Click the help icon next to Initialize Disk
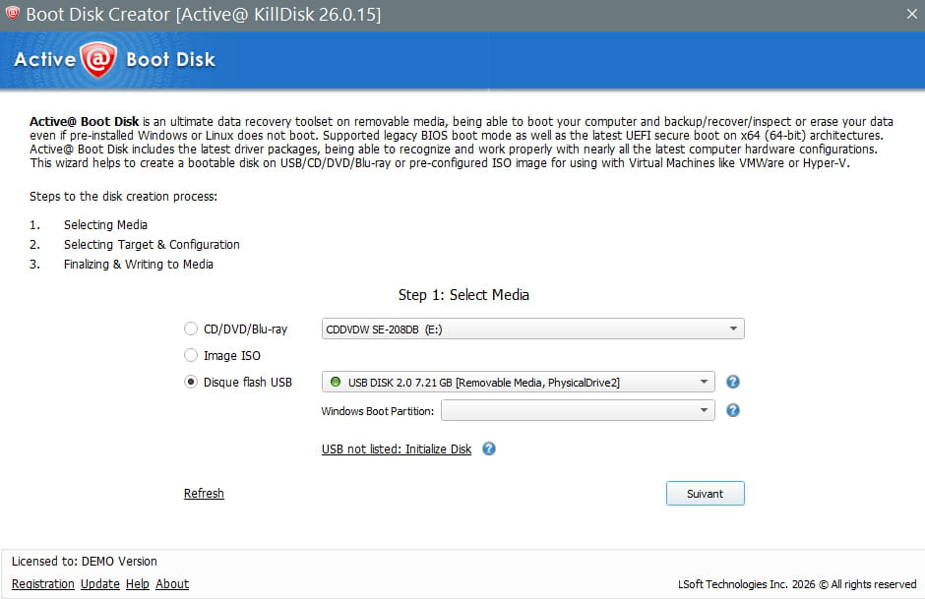The height and width of the screenshot is (599, 925). [489, 449]
